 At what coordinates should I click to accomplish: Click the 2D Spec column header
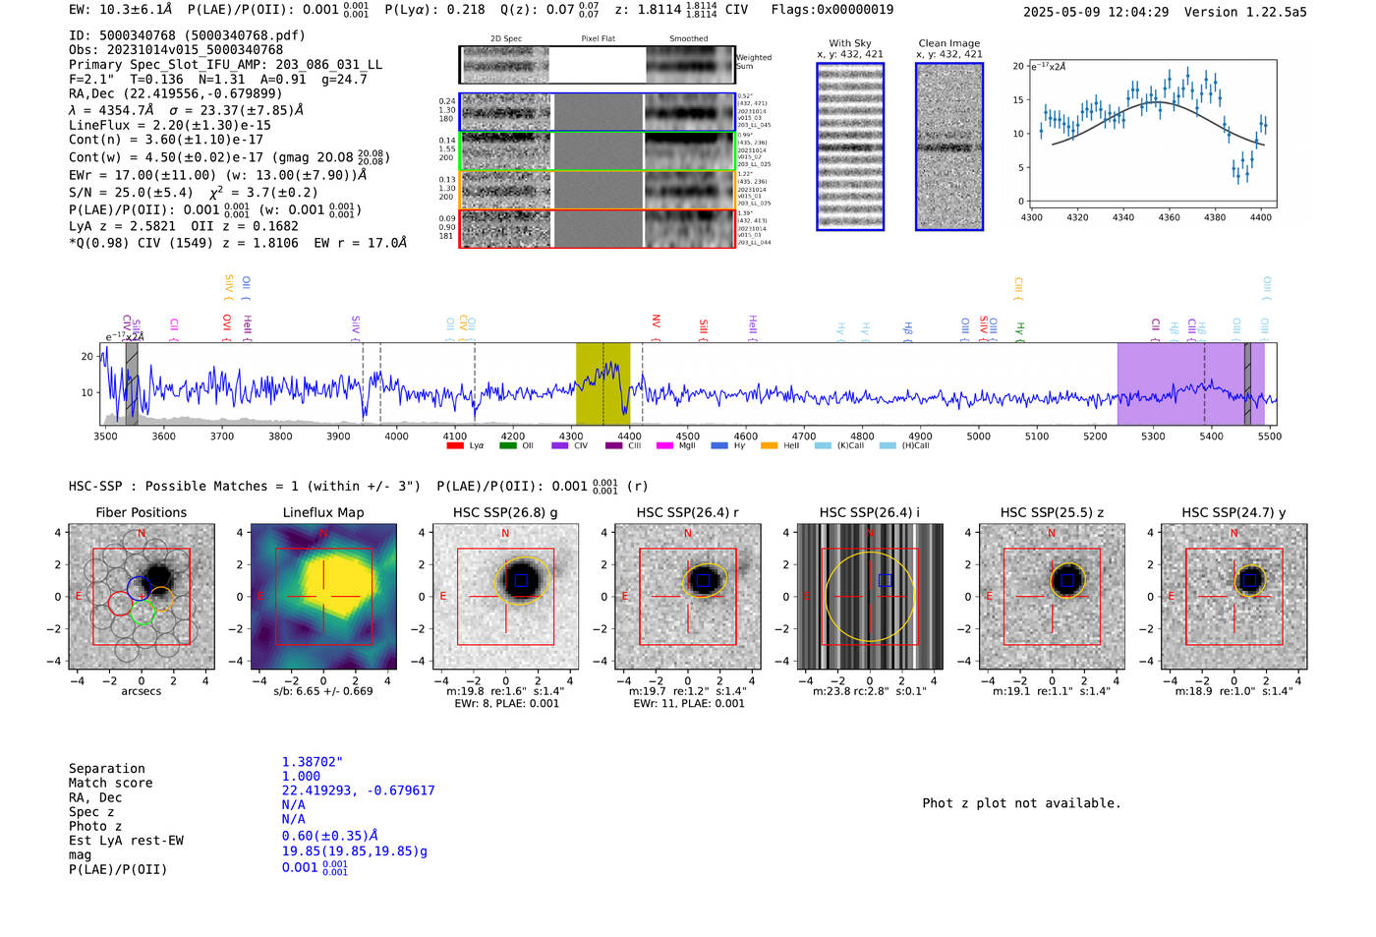(x=506, y=39)
